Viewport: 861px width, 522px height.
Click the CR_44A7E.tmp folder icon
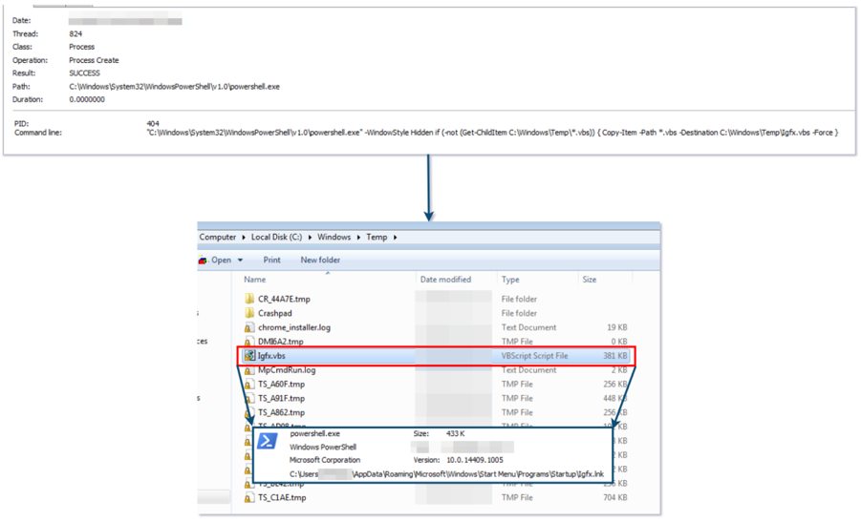248,299
